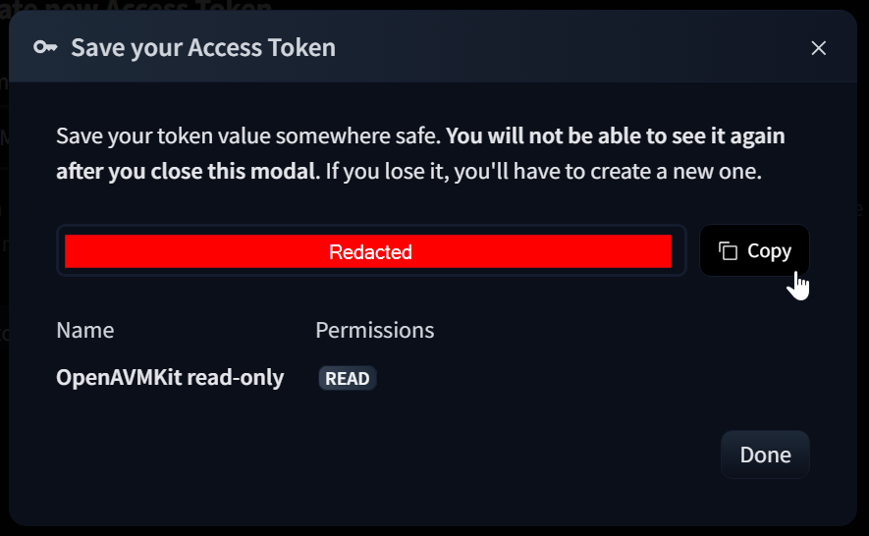Click the bold 'You will not be able' warning
869x536 pixels.
615,135
